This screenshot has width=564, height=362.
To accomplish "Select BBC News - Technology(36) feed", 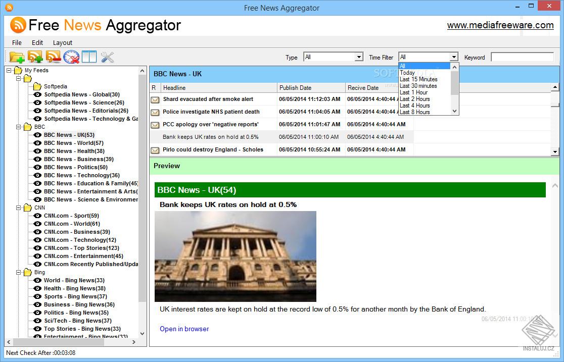I will [x=82, y=175].
